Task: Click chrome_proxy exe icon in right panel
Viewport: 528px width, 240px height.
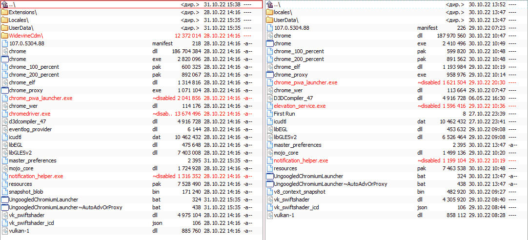Action: 269,75
